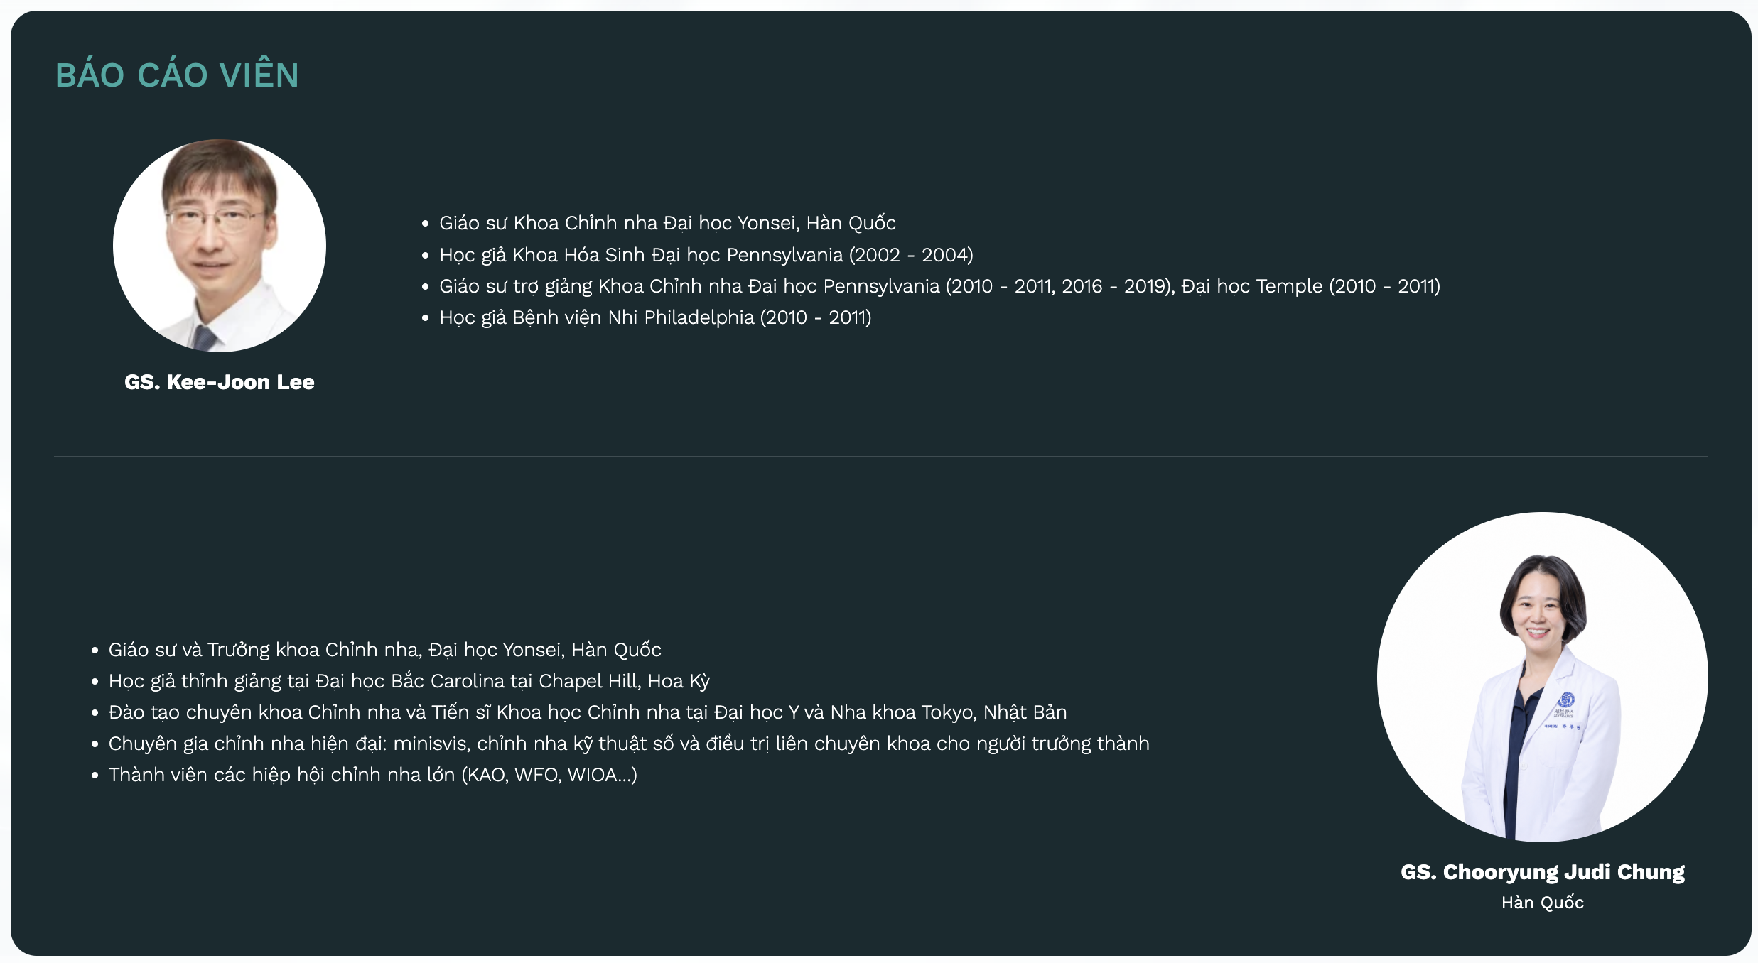Select the name GS. Kee-Joon Lee
This screenshot has height=963, width=1758.
point(220,382)
